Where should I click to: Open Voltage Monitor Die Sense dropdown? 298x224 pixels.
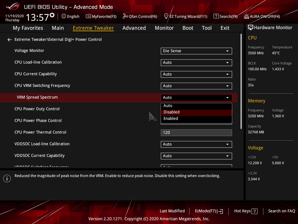(196, 51)
